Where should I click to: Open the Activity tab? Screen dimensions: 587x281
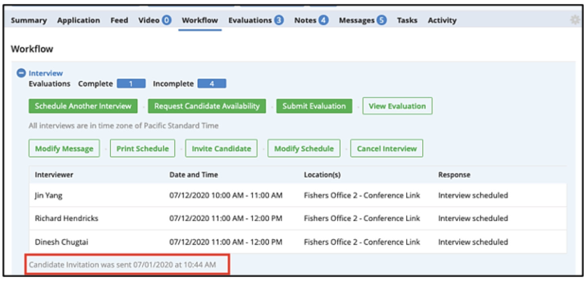click(442, 20)
